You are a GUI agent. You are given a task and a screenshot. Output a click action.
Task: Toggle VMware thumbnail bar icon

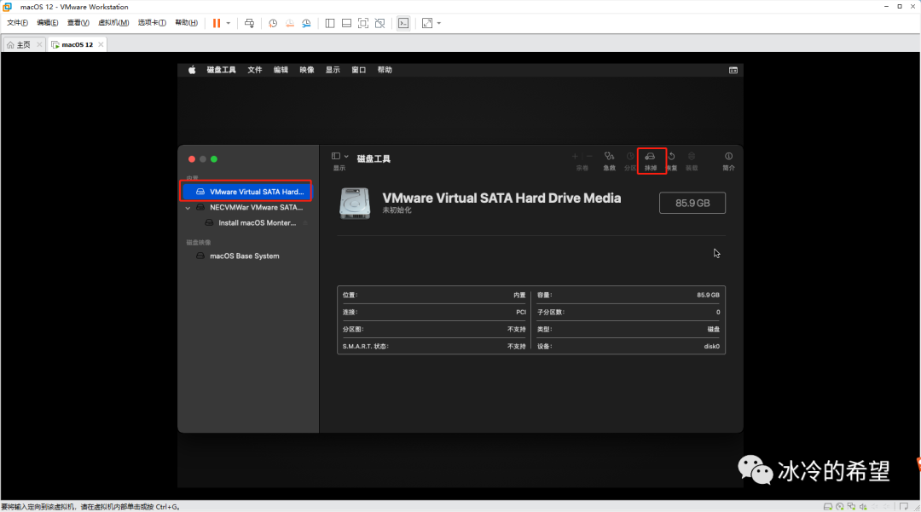pyautogui.click(x=346, y=24)
